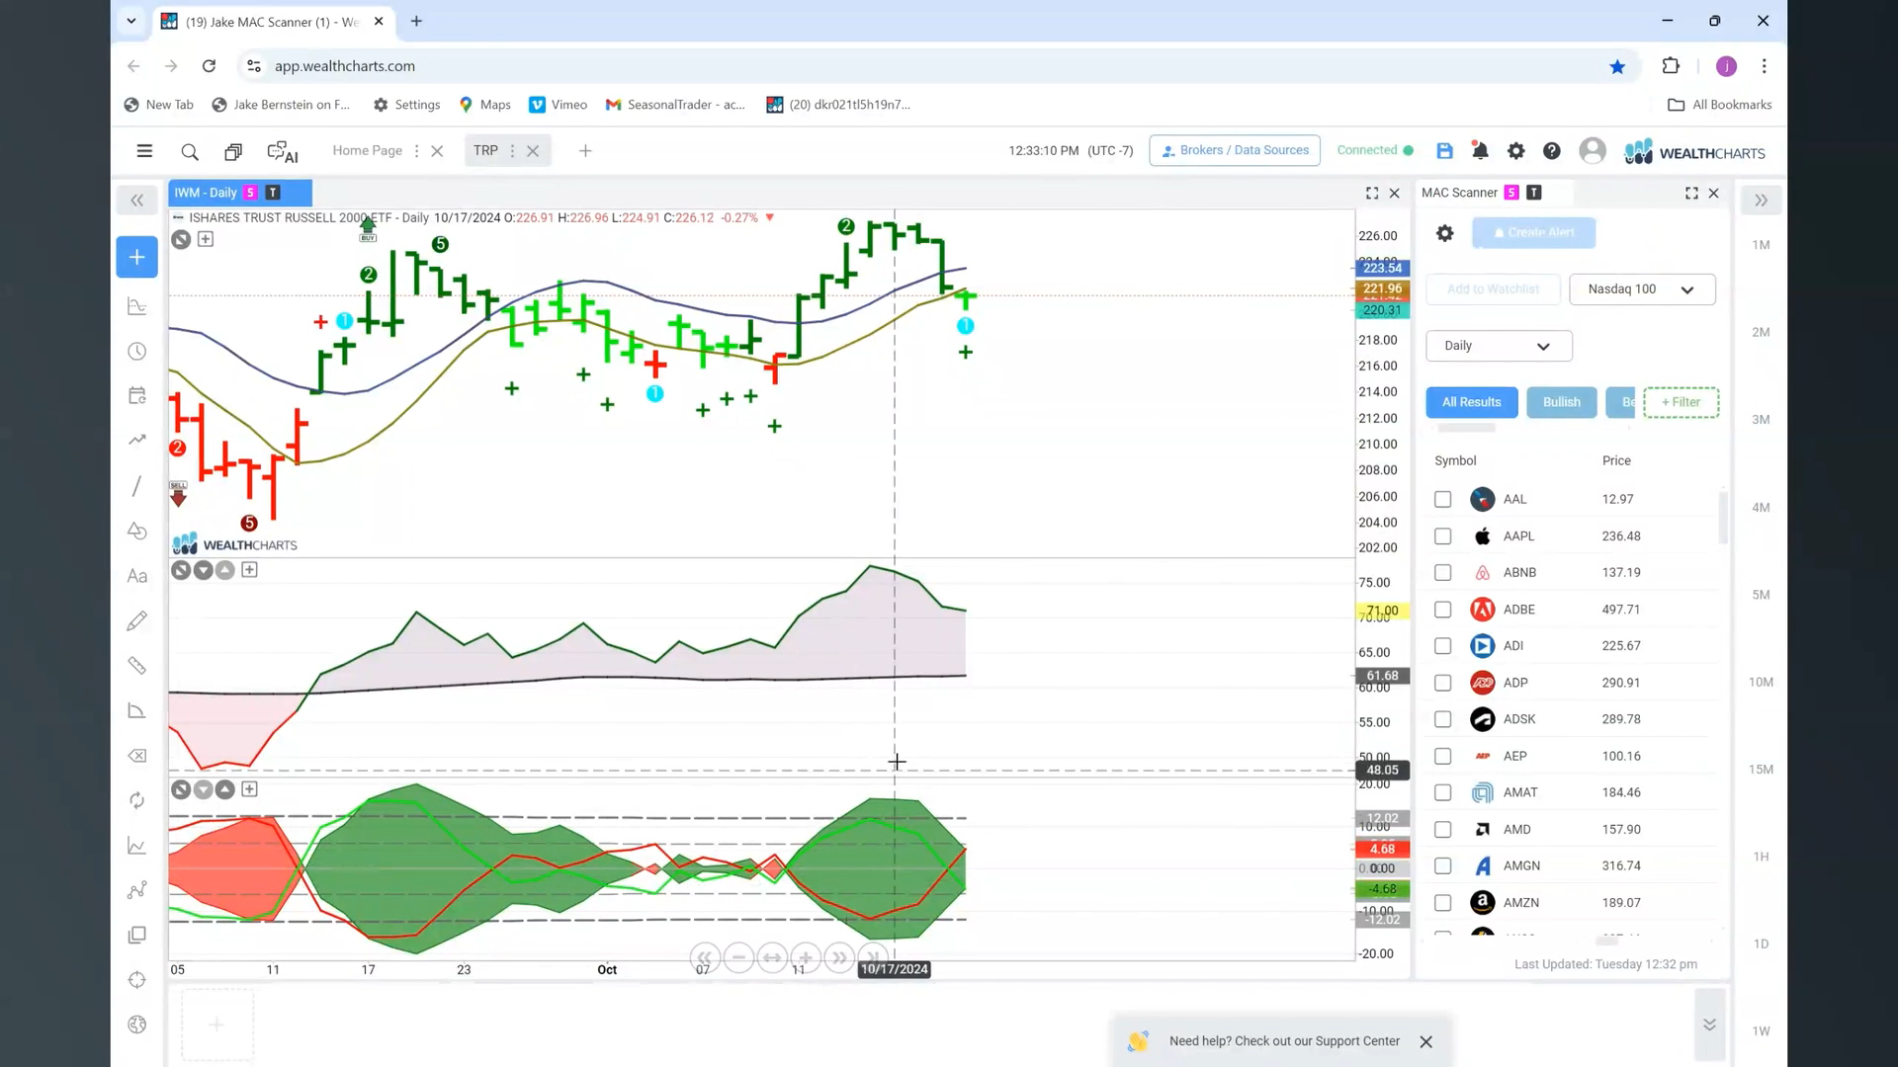
Task: Click the blue add plus button in sidebar
Action: [x=136, y=257]
